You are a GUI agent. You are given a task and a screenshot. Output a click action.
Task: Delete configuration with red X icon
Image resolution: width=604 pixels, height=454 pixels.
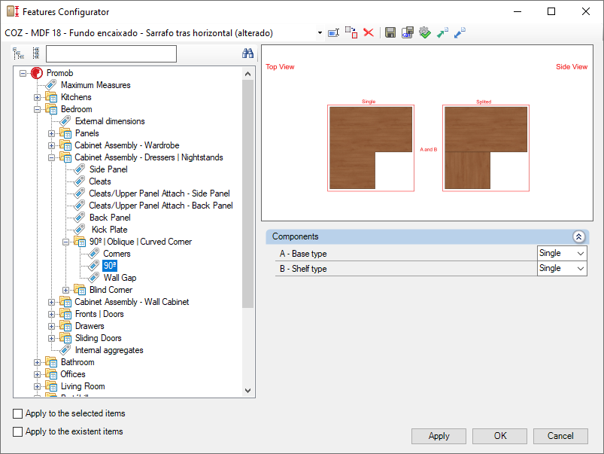(369, 33)
